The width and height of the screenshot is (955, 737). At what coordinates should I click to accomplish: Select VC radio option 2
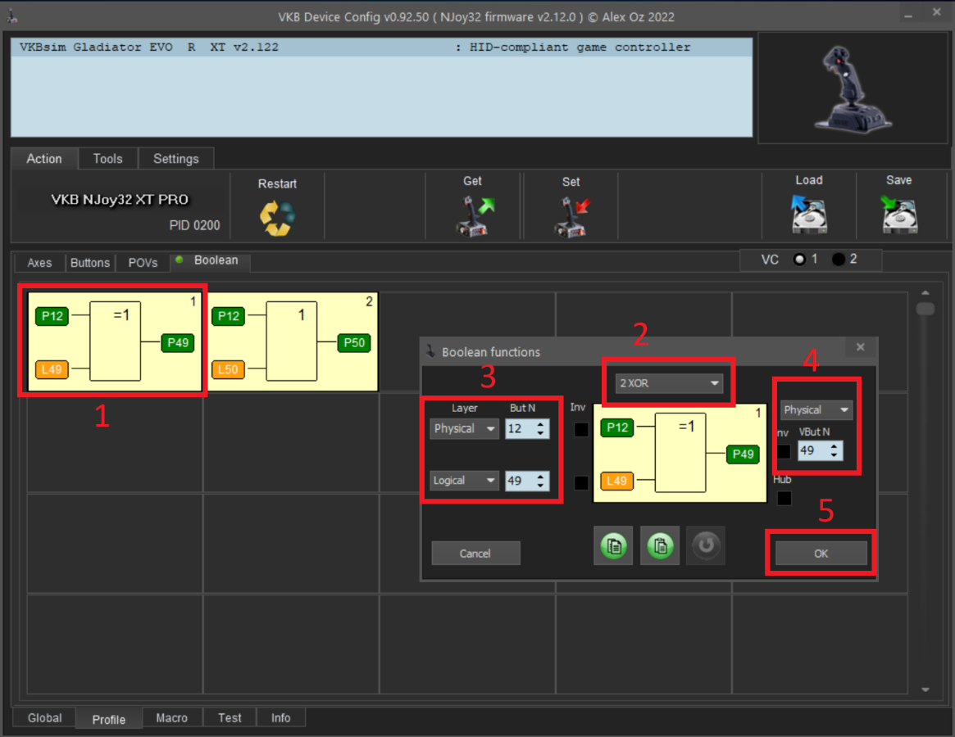[839, 260]
